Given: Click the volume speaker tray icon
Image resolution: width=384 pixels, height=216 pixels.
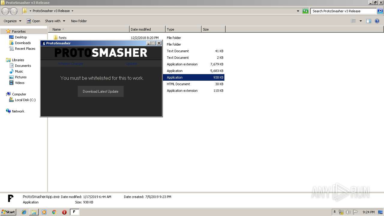Looking at the screenshot, I should 348,212.
